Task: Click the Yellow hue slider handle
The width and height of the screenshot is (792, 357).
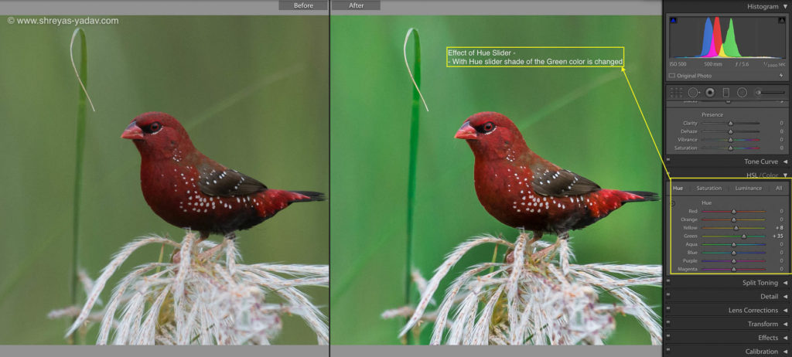Action: [x=736, y=228]
